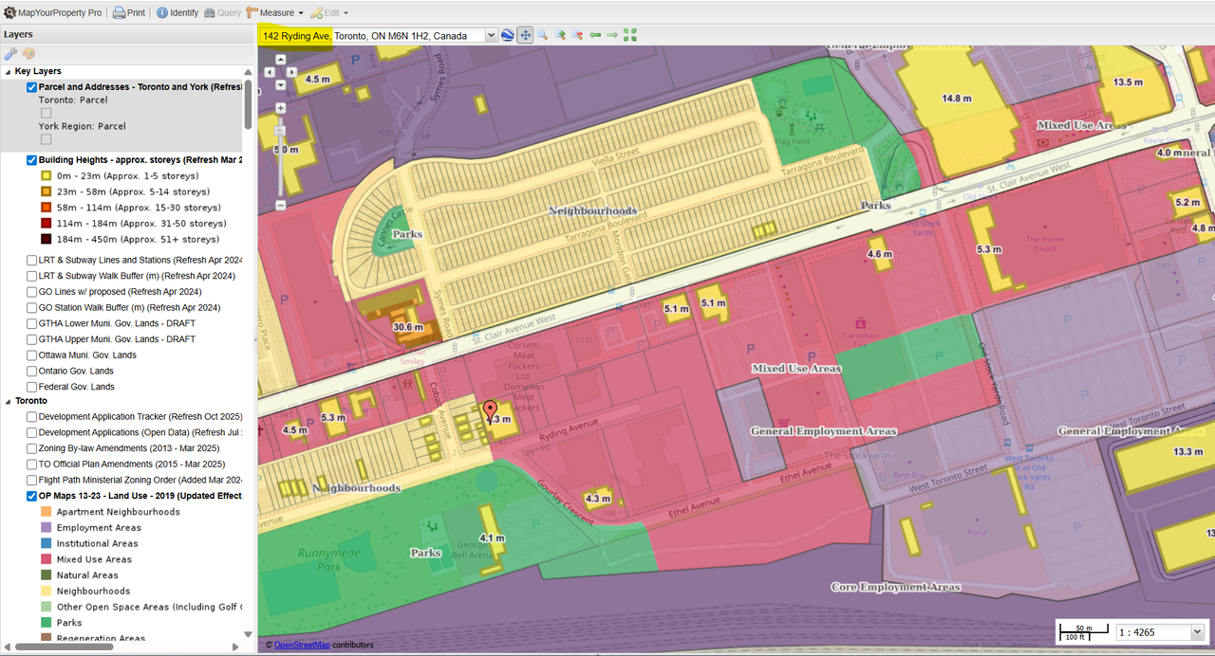
Task: Open the map scale dropdown
Action: tap(1196, 632)
